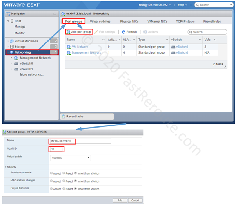Click the vSwitch0 icon in Navigator tree

point(16,63)
